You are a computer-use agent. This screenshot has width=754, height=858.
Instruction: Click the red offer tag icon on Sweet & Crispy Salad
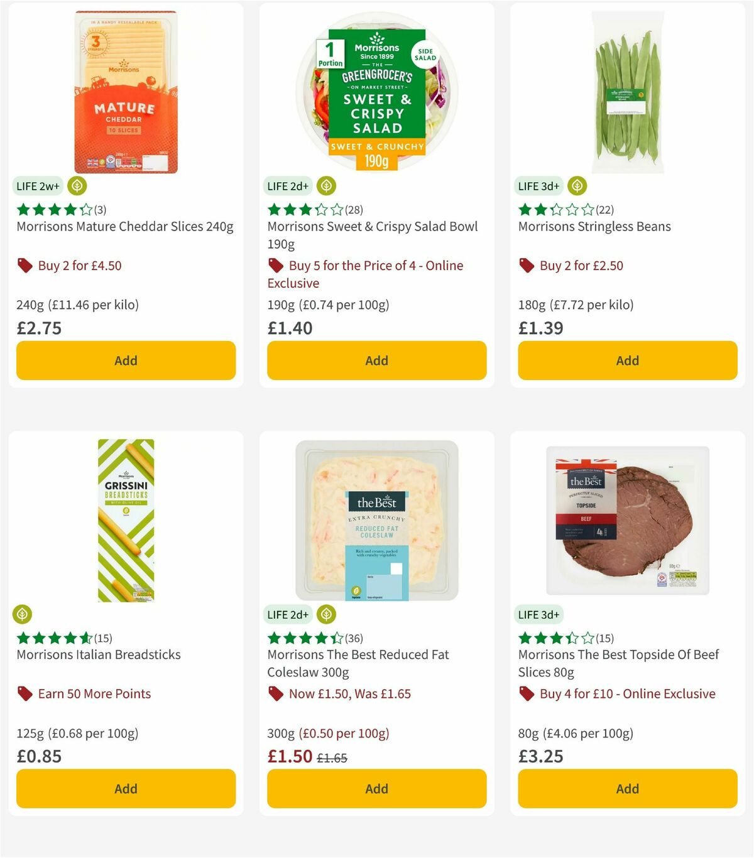tap(275, 266)
